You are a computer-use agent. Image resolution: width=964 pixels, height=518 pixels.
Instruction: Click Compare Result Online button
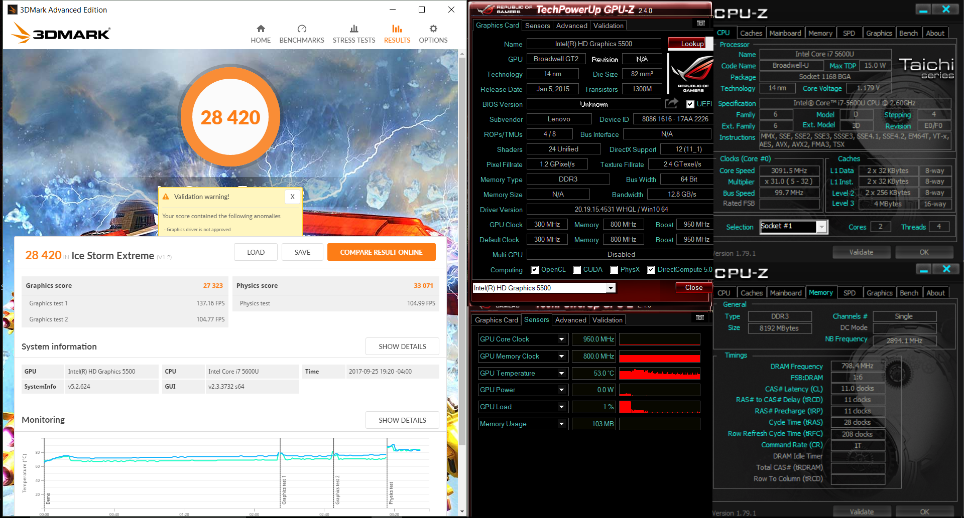381,252
